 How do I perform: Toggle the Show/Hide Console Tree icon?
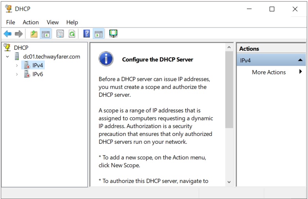[46, 34]
